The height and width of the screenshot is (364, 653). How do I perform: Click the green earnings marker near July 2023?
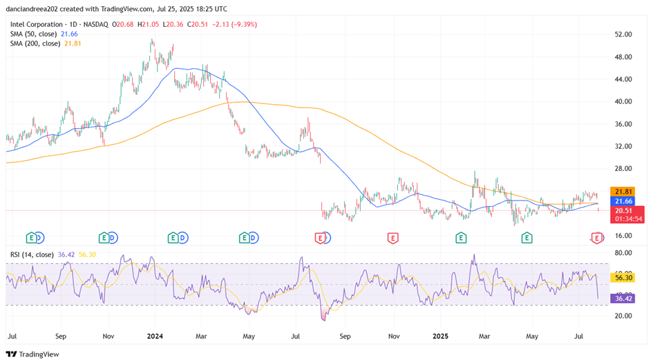[x=31, y=238]
